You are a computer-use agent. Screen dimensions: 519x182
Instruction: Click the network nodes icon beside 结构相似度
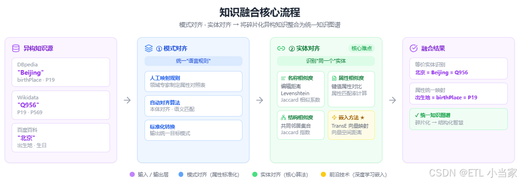click(284, 117)
